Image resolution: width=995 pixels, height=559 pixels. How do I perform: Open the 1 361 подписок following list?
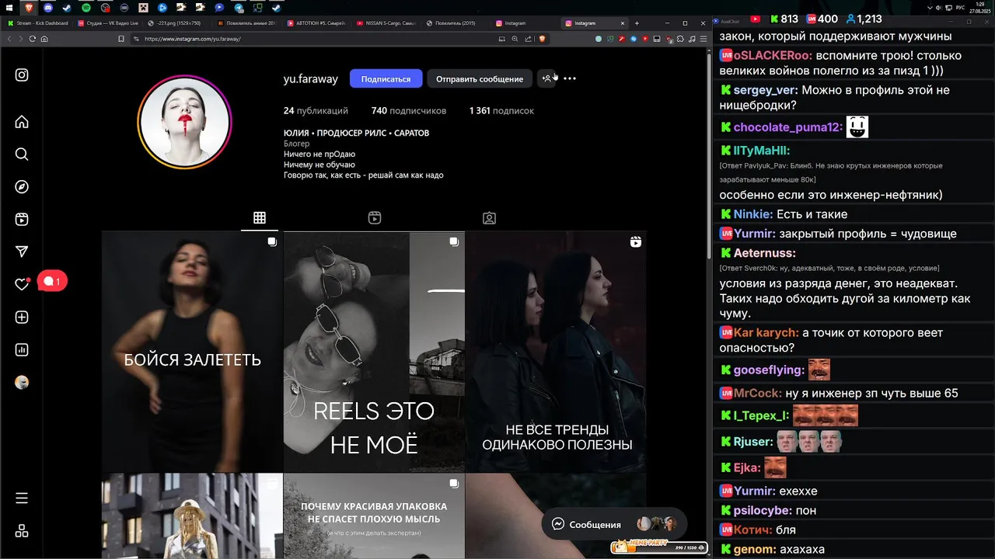[501, 110]
